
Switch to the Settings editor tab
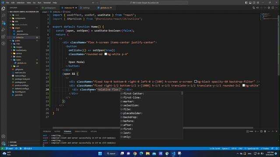click(x=86, y=8)
